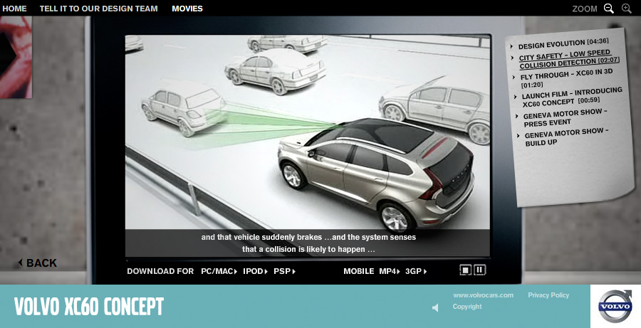This screenshot has height=328, width=641.
Task: Download video for IPOD
Action: point(255,271)
